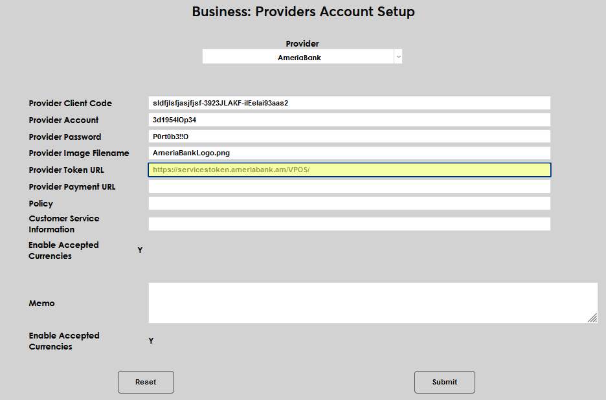Click the Business: Providers Account Setup heading
Image resolution: width=606 pixels, height=400 pixels.
(303, 12)
